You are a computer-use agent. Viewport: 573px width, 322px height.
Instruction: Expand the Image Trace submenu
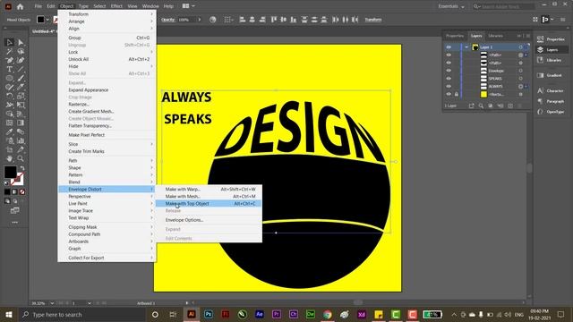tap(107, 211)
